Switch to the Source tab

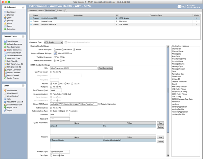click(41, 11)
